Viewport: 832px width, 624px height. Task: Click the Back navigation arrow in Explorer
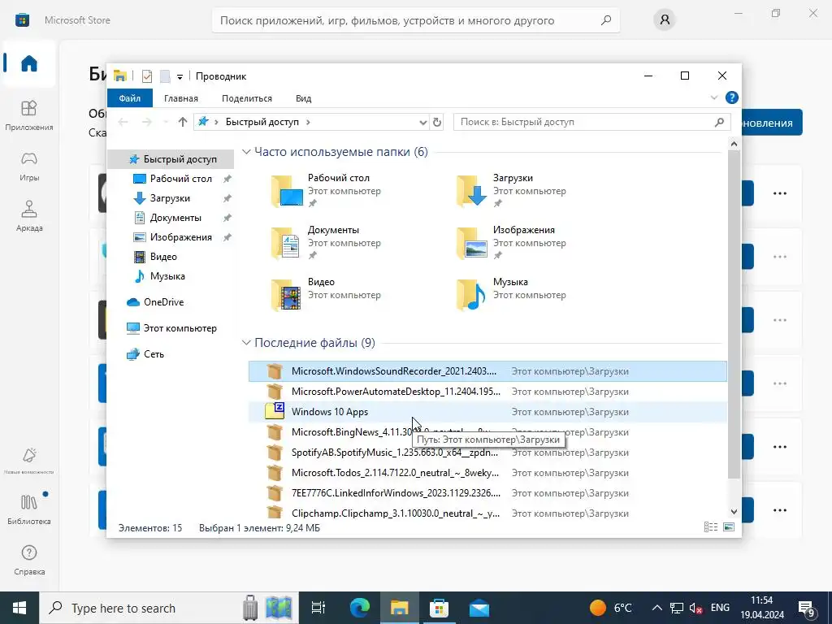click(x=123, y=122)
